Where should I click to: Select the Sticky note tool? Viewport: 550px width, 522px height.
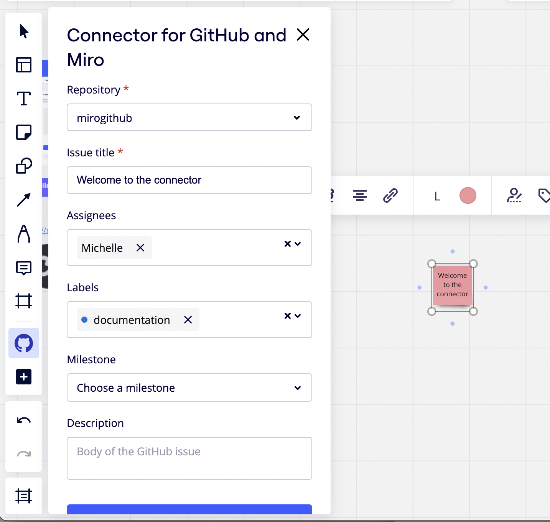click(x=24, y=132)
